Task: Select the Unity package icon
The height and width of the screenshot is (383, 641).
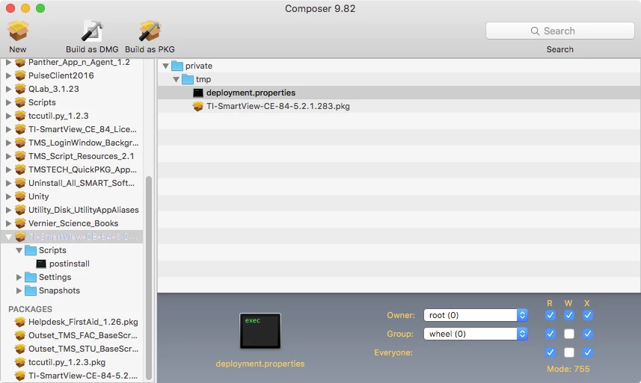Action: pos(20,196)
